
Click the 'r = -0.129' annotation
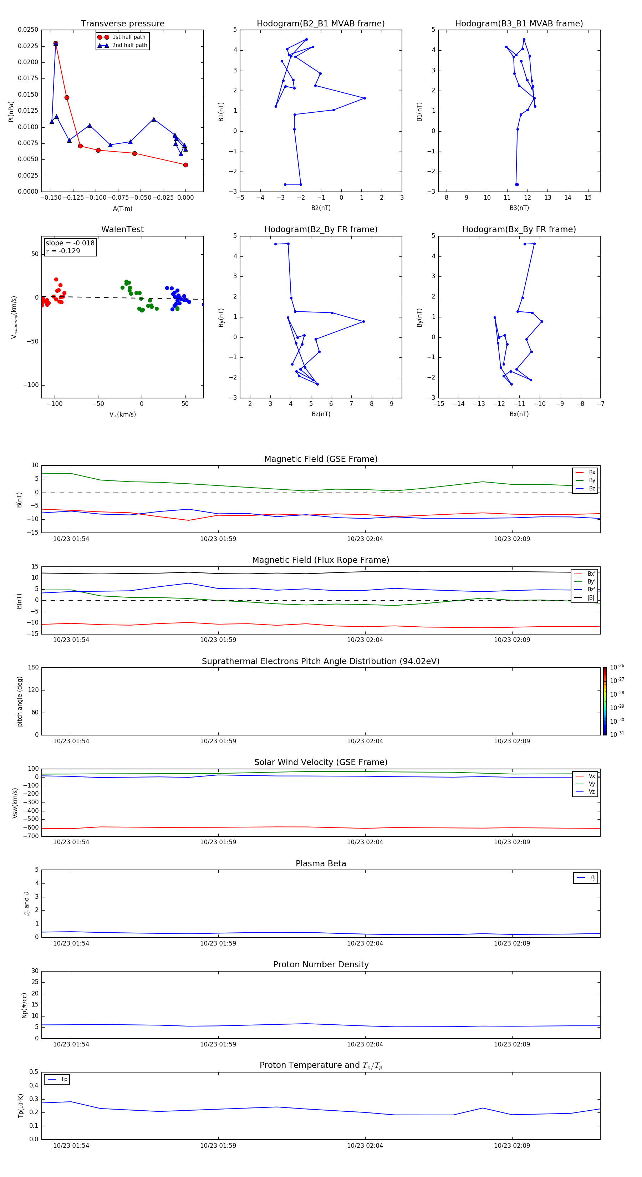[x=63, y=251]
